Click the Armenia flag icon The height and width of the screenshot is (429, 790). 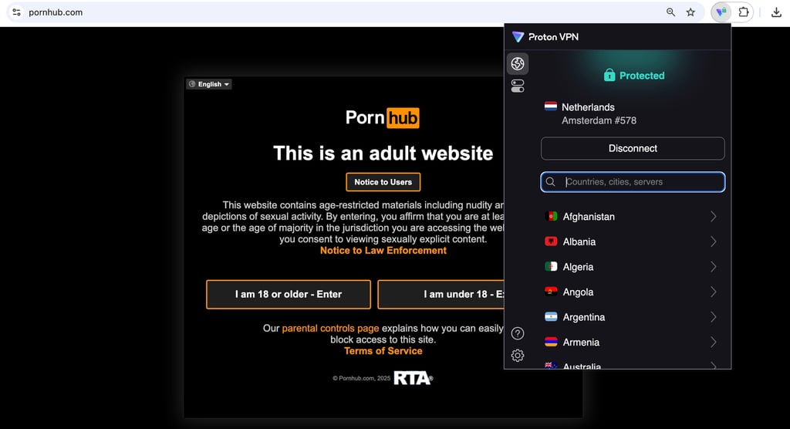coord(551,342)
